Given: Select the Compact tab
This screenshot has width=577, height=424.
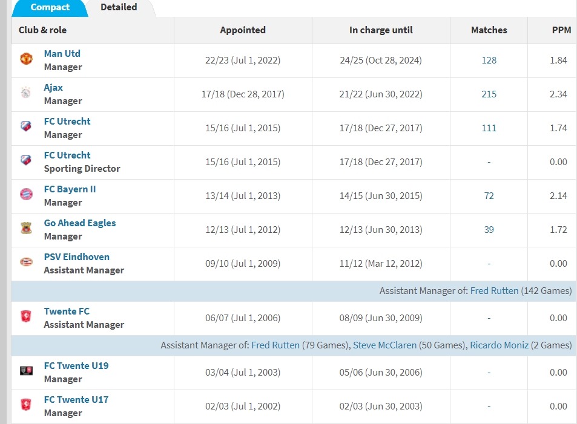Looking at the screenshot, I should (x=50, y=7).
